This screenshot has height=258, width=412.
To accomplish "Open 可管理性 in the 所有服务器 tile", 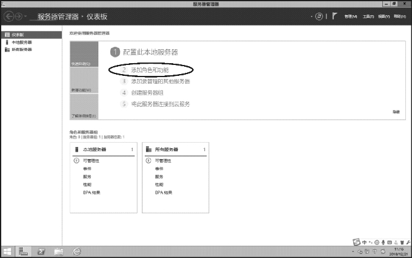I will pos(163,161).
